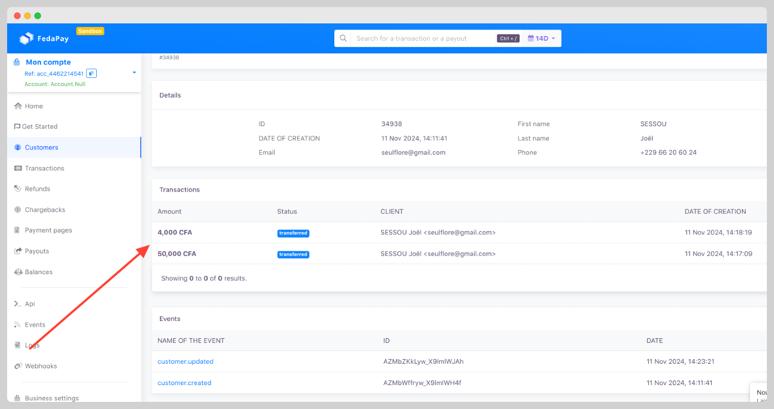Image resolution: width=774 pixels, height=409 pixels.
Task: Click the transferred badge for 4,000 CFA
Action: (x=293, y=233)
